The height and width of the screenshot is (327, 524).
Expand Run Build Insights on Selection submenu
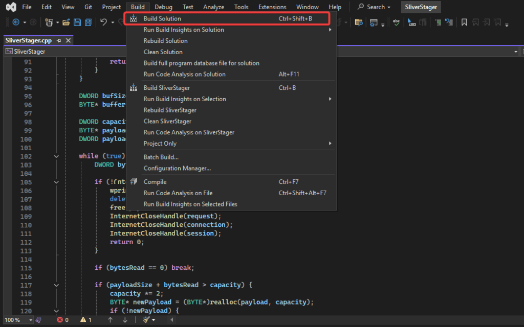point(231,99)
